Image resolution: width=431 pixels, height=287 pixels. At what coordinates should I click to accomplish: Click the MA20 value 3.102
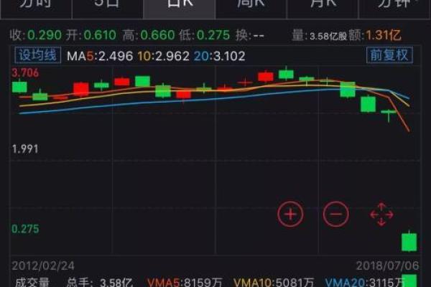[x=219, y=56]
